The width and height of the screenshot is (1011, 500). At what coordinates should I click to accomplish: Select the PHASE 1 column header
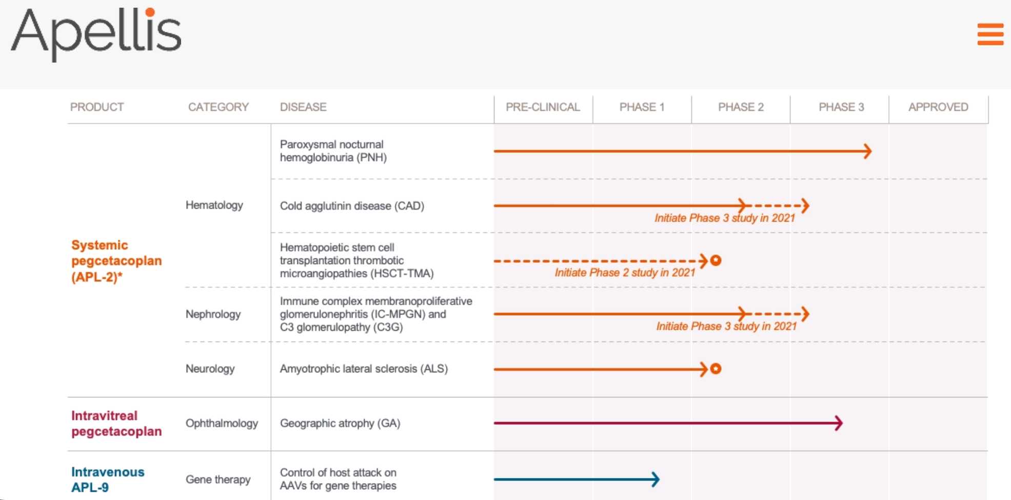[642, 107]
